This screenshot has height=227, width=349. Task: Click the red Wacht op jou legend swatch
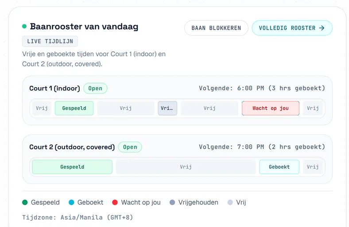click(115, 202)
